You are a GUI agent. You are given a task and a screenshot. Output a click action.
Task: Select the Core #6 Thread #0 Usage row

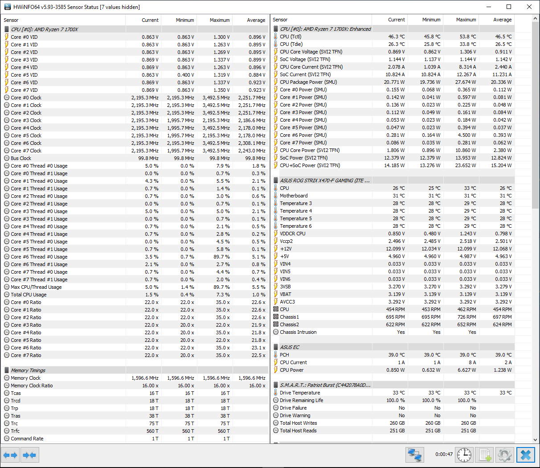[135, 257]
